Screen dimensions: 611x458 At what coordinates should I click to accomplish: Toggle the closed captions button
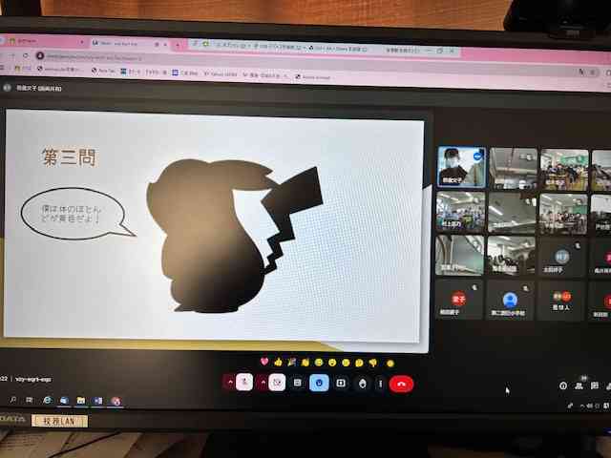click(298, 383)
